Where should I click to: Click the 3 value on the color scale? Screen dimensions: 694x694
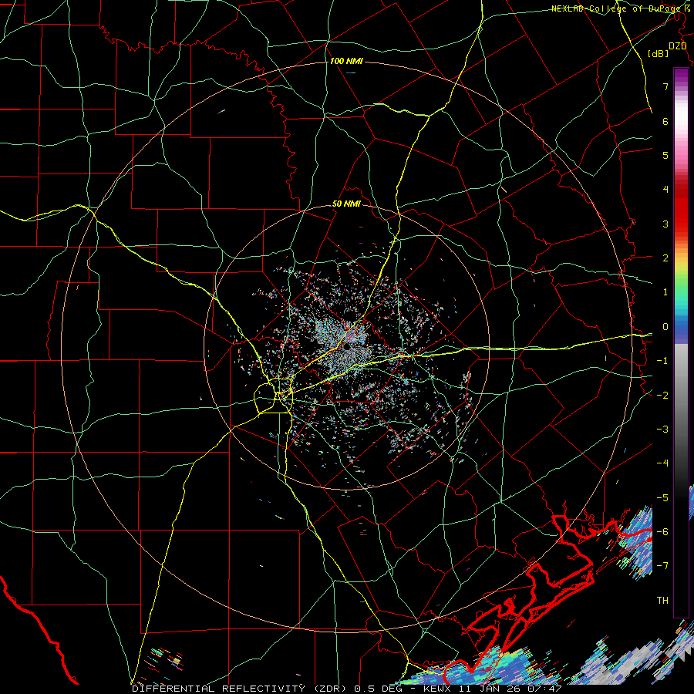[x=665, y=224]
